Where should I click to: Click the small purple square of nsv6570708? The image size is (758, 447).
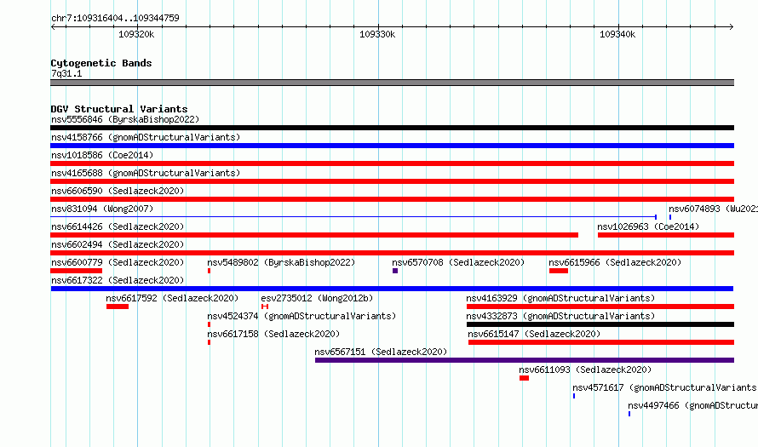click(x=395, y=271)
